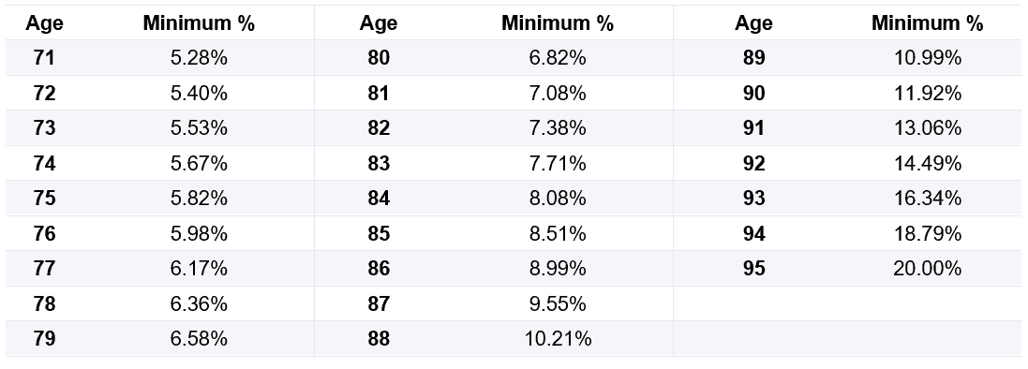Select the 6.82% value
The height and width of the screenshot is (369, 1028).
(x=558, y=58)
